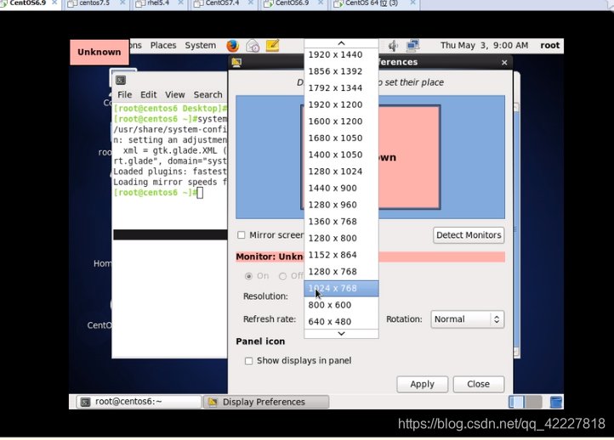Select the Off radio button
Screen dimensions: 614x440
tap(282, 276)
